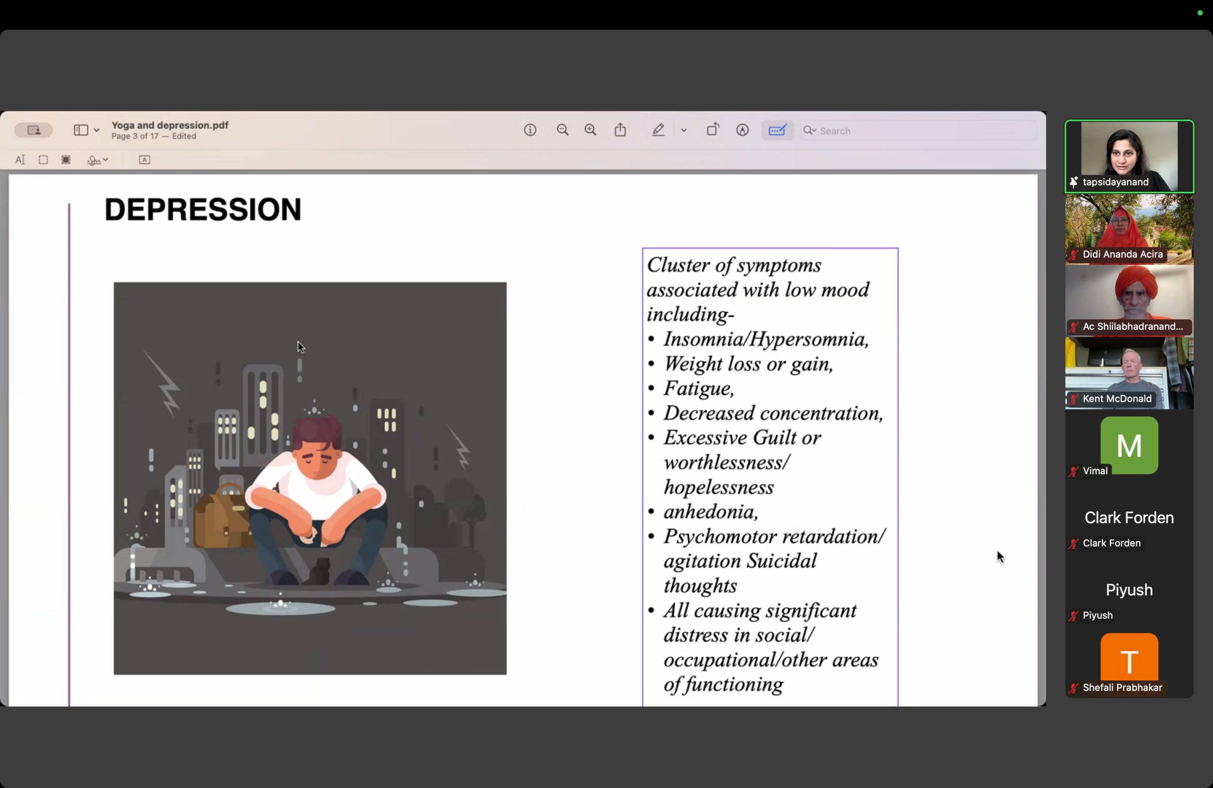Rotate the page with the rotate icon

pos(713,130)
